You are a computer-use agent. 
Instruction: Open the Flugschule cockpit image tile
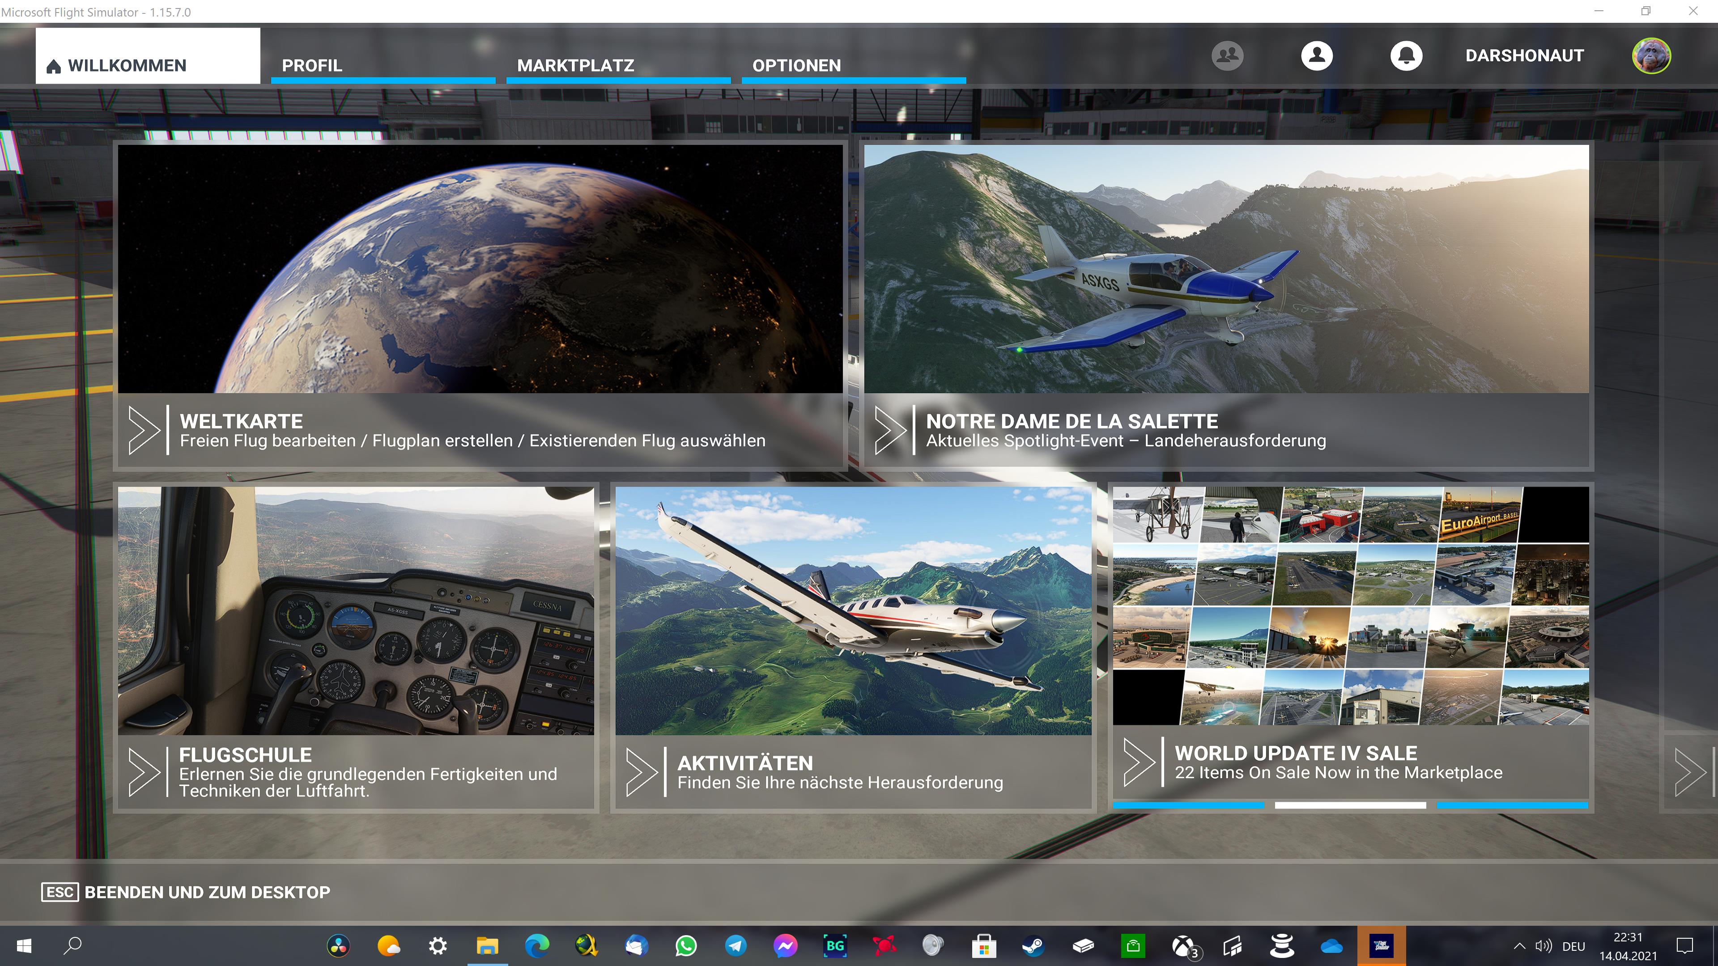click(356, 610)
